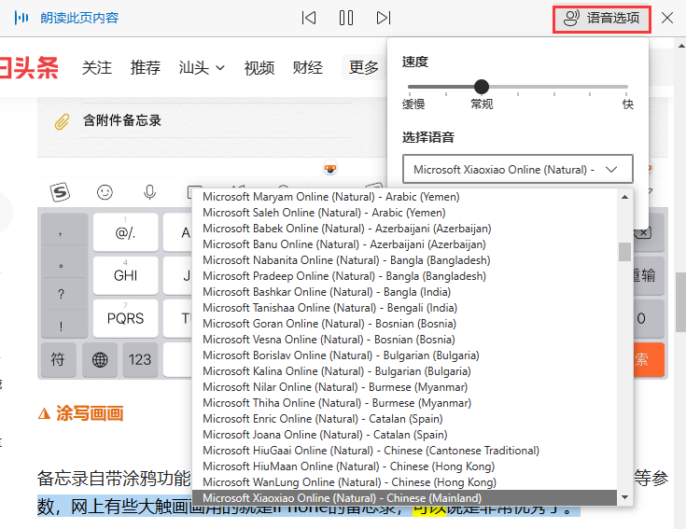Open the Microsoft Xiaoxiao voice combo box
This screenshot has width=686, height=529.
(x=518, y=169)
